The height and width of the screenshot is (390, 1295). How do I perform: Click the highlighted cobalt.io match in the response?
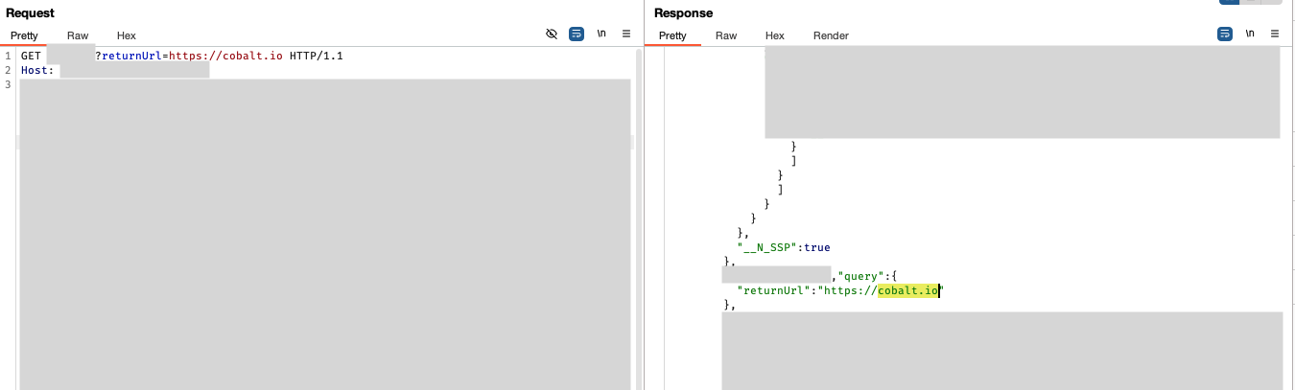[x=908, y=289]
